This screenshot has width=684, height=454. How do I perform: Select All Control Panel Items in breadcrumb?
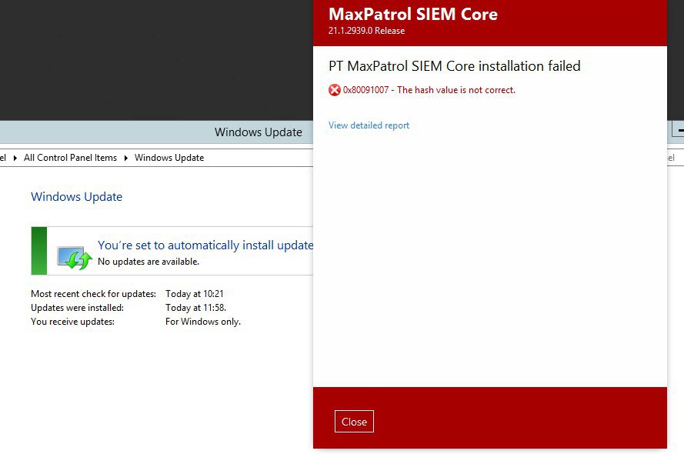70,158
